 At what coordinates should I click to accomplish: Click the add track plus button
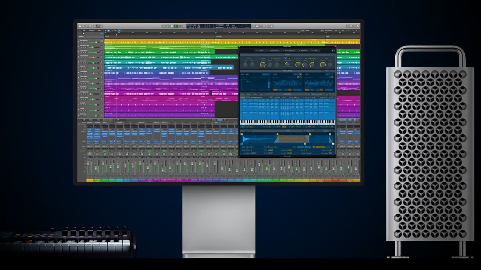coord(80,33)
